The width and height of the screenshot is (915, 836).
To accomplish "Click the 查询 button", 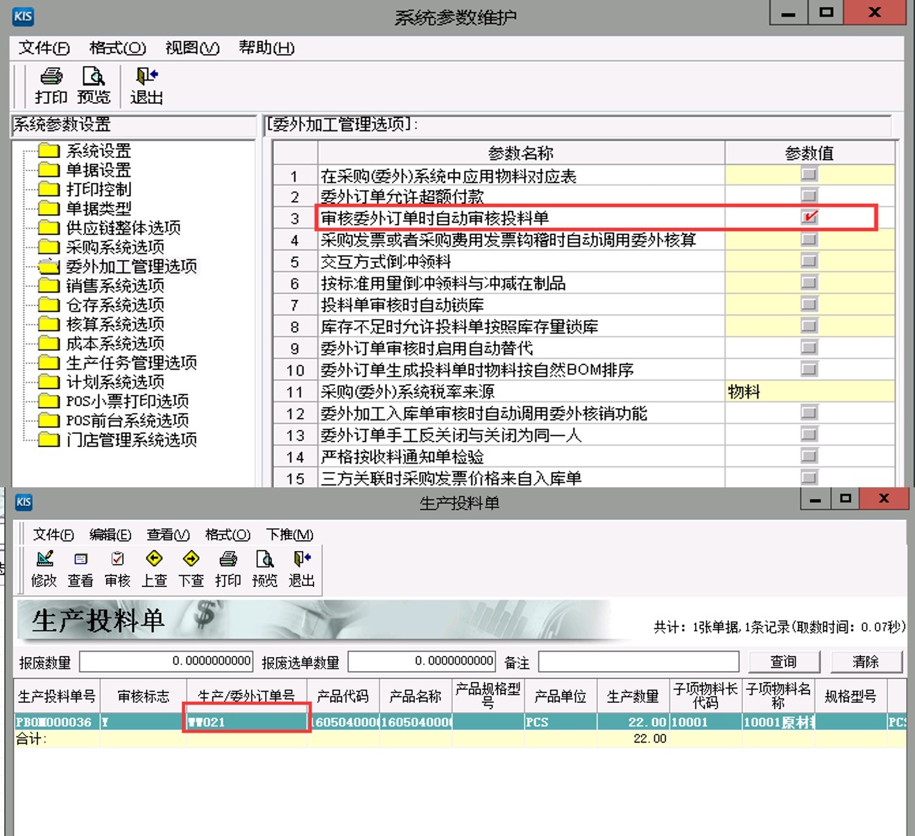I will click(x=784, y=662).
